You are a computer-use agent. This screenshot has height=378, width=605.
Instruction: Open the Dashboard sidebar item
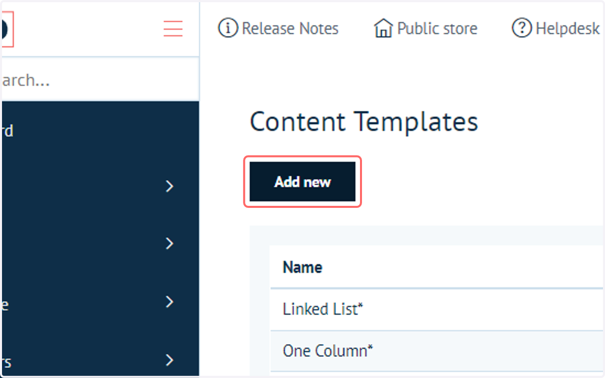(100, 131)
